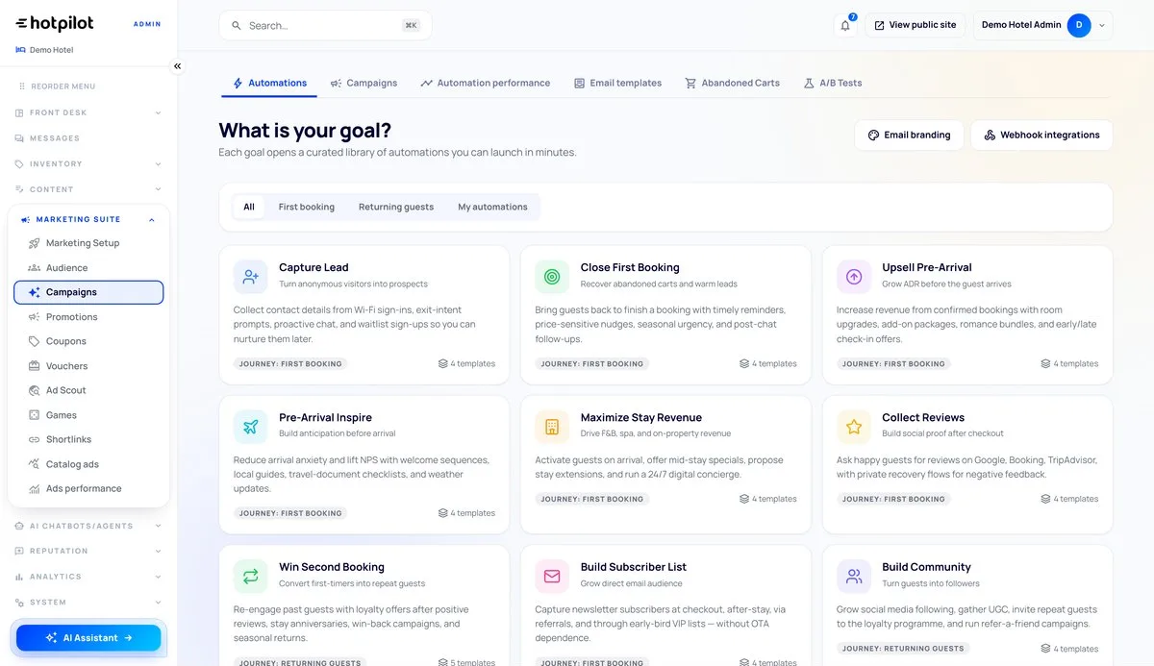
Task: Click Reorder Menu in sidebar
Action: (56, 86)
